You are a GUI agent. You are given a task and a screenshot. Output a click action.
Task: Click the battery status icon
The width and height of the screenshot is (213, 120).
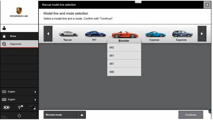(x=7, y=108)
